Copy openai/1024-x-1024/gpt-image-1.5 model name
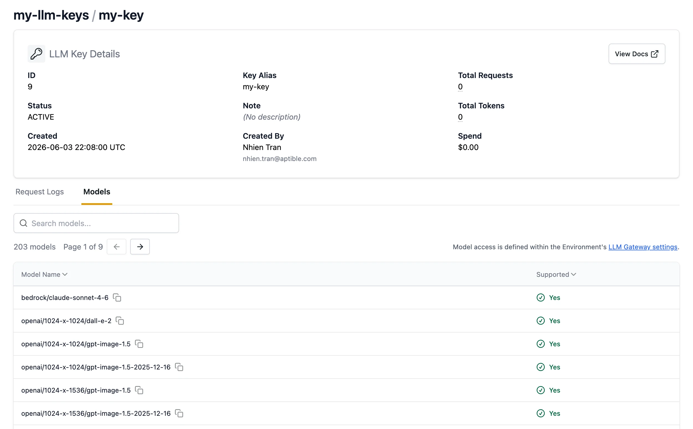This screenshot has width=693, height=429. pyautogui.click(x=139, y=344)
